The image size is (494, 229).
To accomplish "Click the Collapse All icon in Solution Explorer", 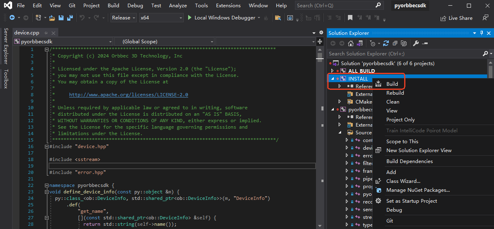I will pos(395,43).
